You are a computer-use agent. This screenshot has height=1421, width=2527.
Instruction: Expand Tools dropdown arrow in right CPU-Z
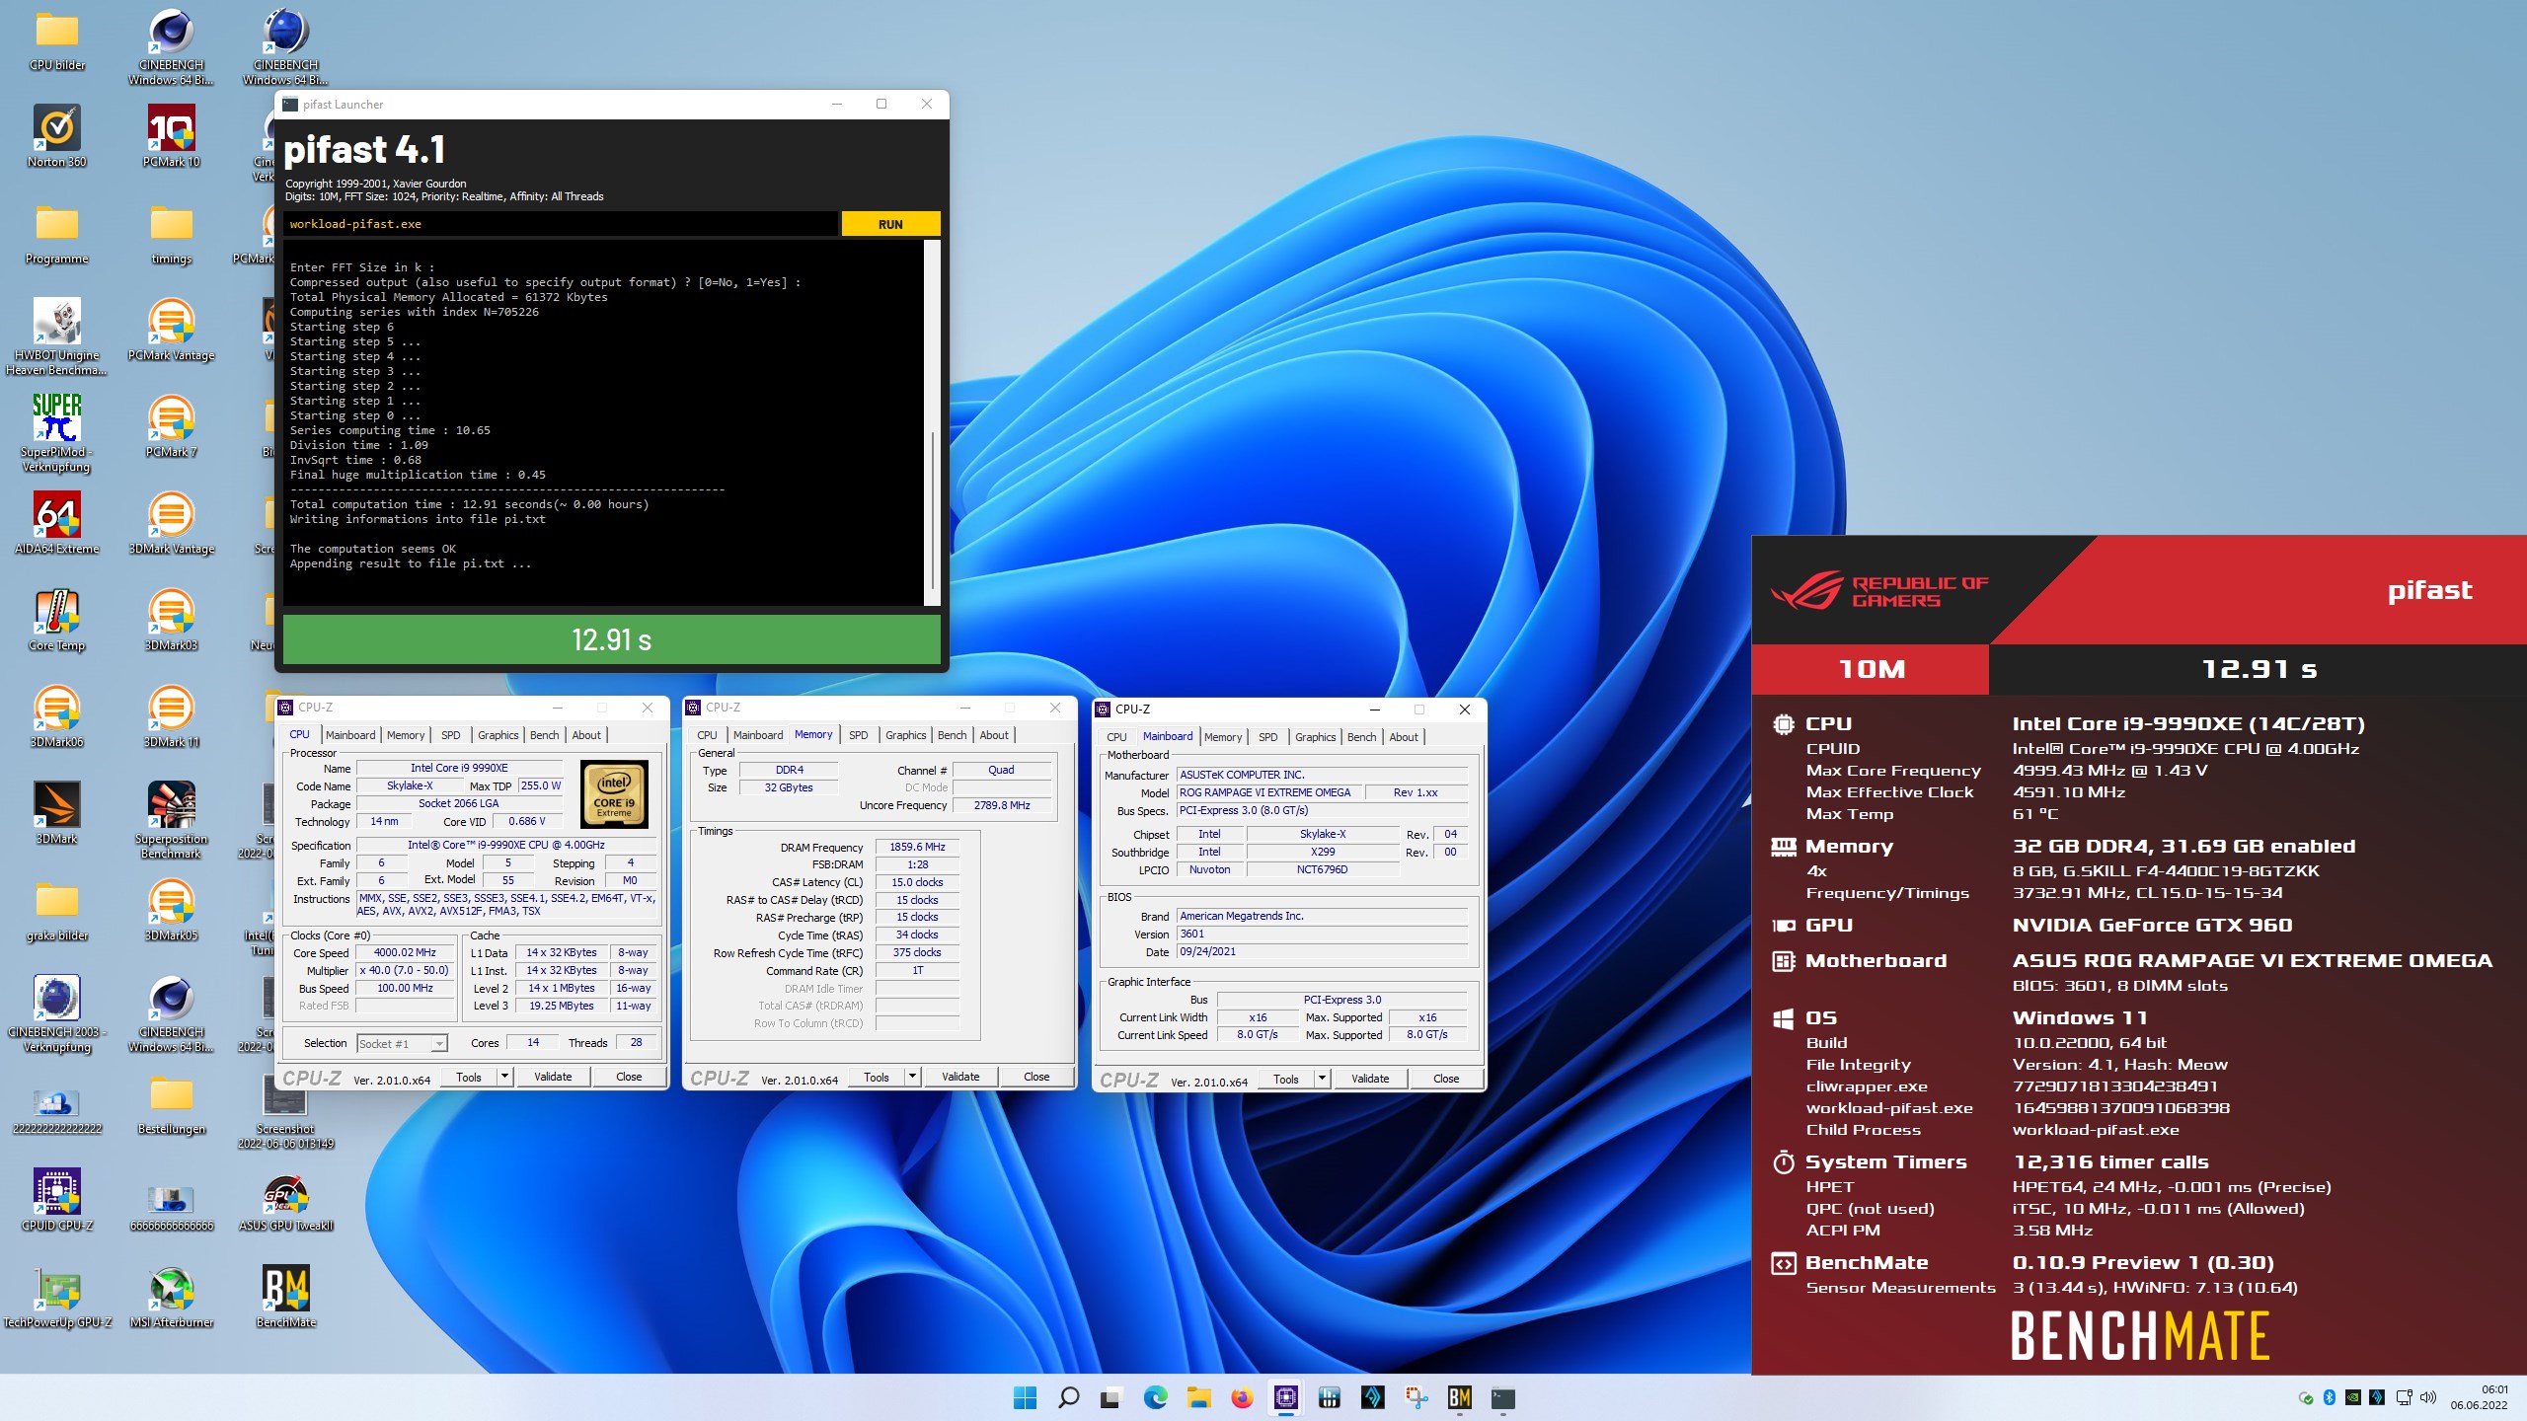pyautogui.click(x=1322, y=1079)
